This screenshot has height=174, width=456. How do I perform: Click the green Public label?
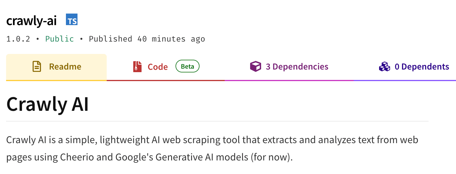(x=60, y=39)
